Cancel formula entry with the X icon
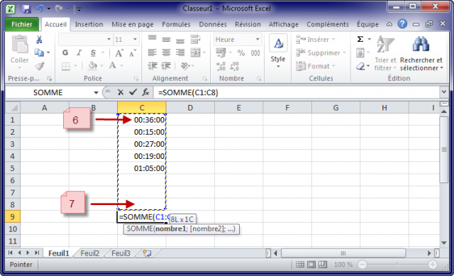The image size is (454, 276). 121,92
